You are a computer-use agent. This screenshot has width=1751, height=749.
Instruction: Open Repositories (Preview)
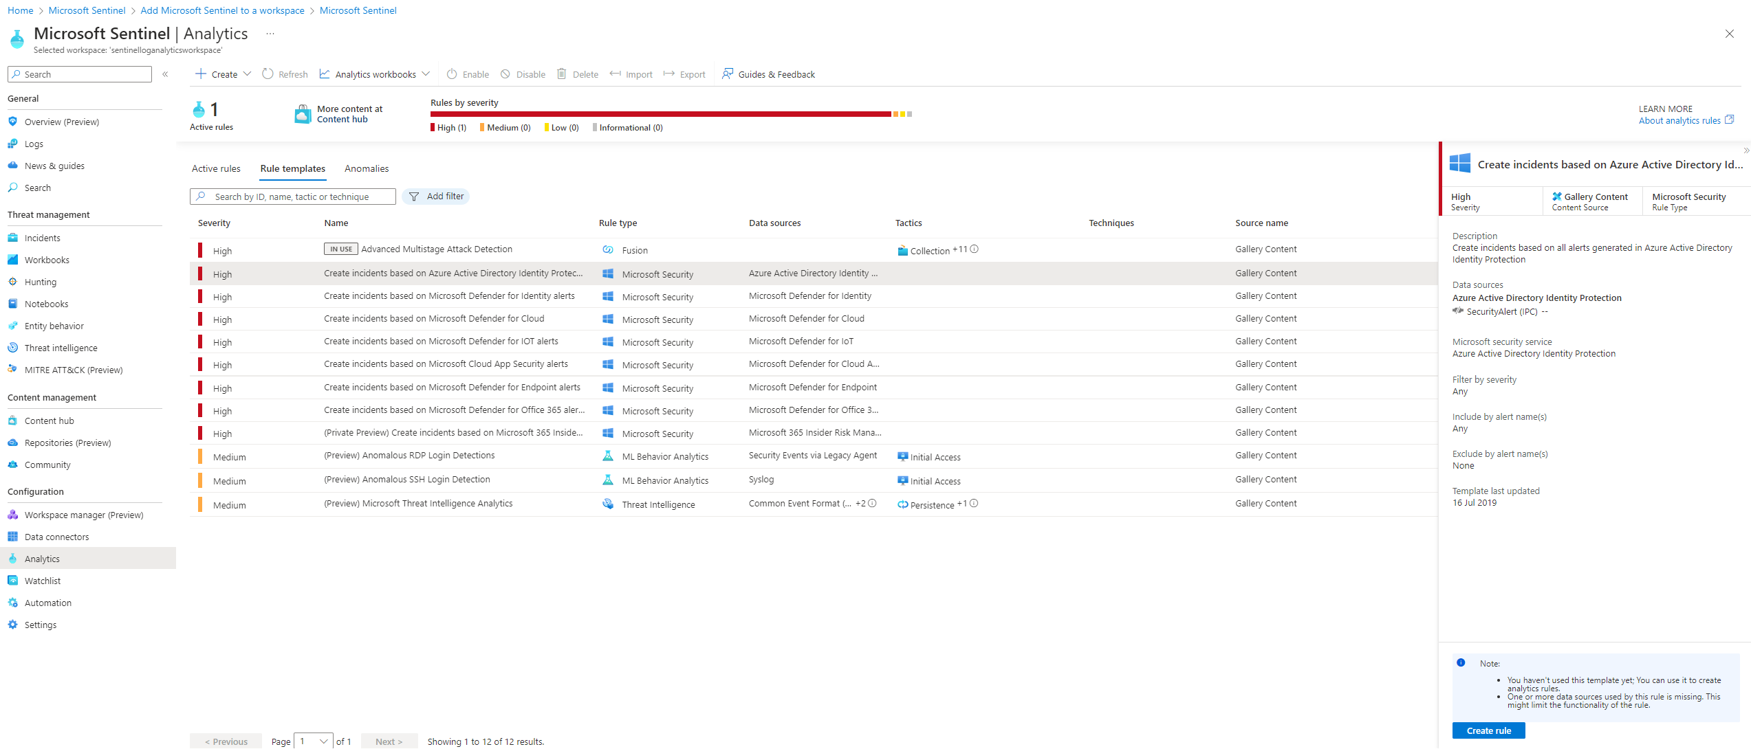67,443
